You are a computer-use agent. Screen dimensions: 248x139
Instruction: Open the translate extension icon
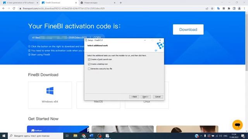click(x=219, y=8)
